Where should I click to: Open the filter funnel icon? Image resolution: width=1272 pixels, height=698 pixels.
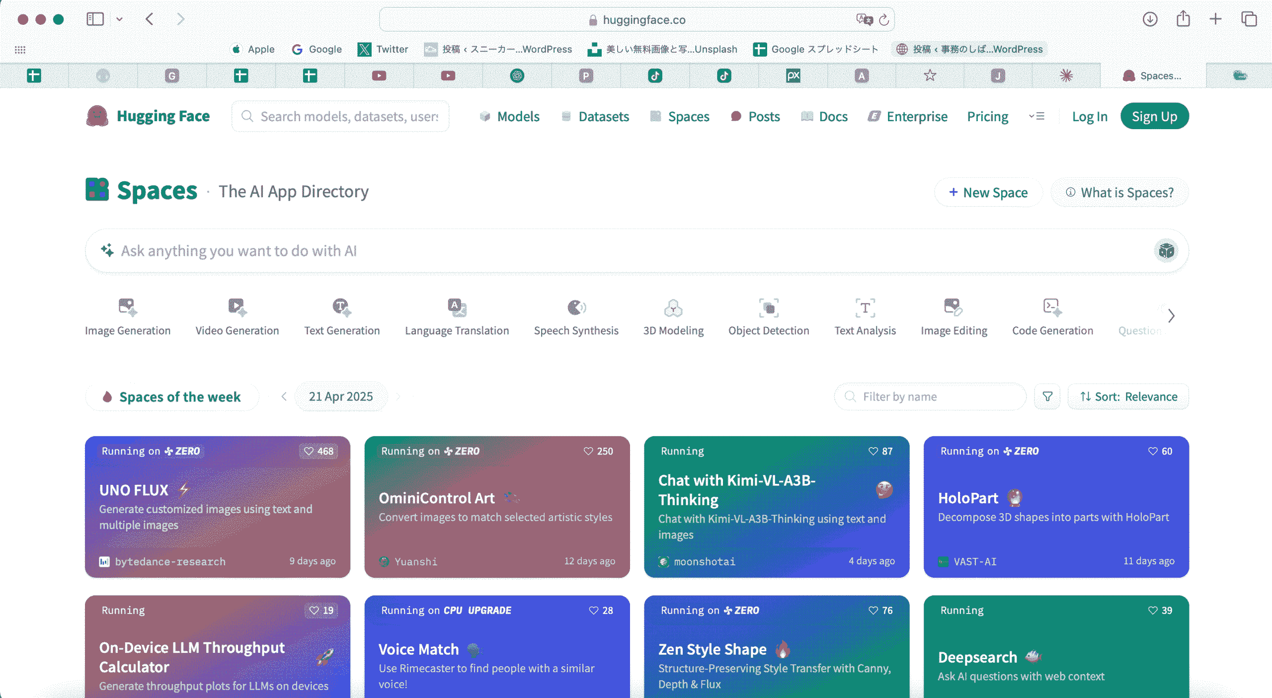click(x=1047, y=396)
